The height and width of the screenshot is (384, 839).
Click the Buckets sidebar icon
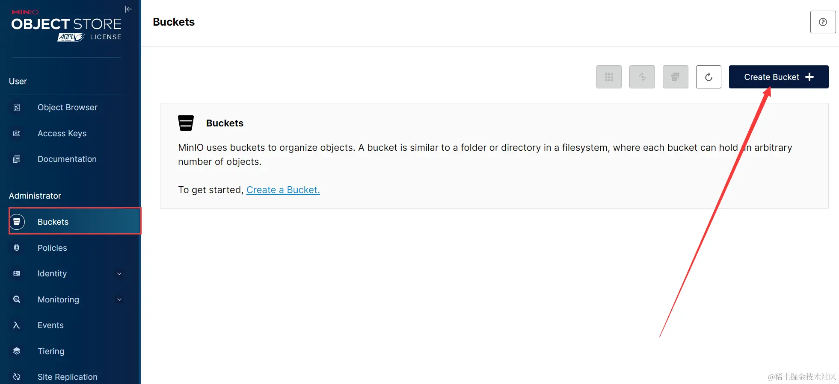coord(17,222)
